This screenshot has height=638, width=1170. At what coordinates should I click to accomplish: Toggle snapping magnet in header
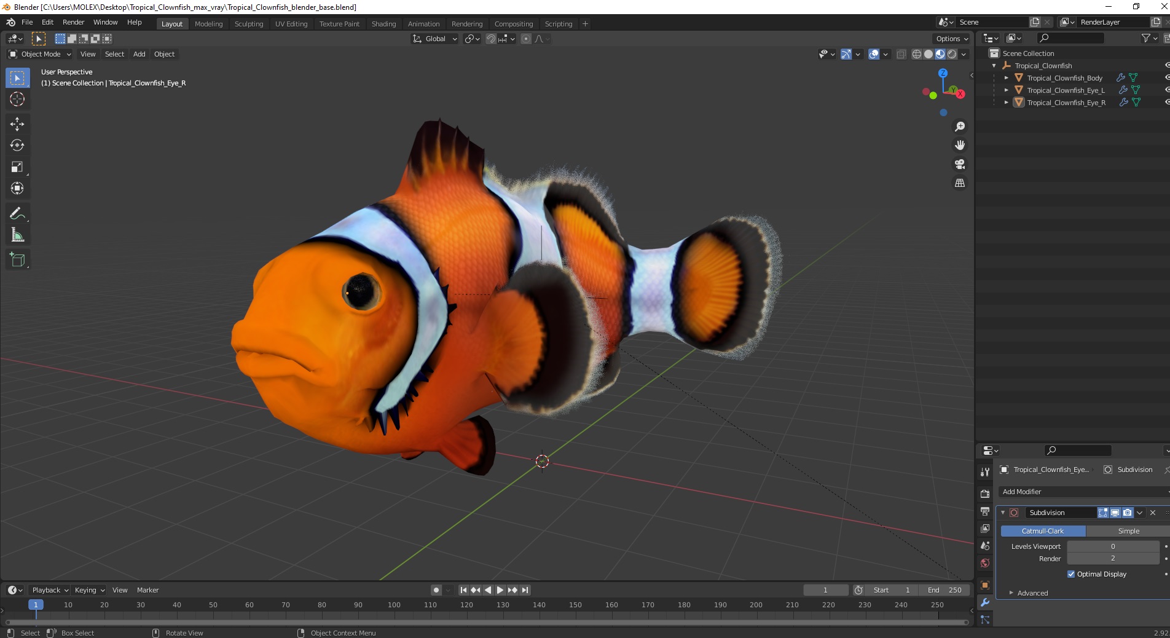tap(490, 39)
